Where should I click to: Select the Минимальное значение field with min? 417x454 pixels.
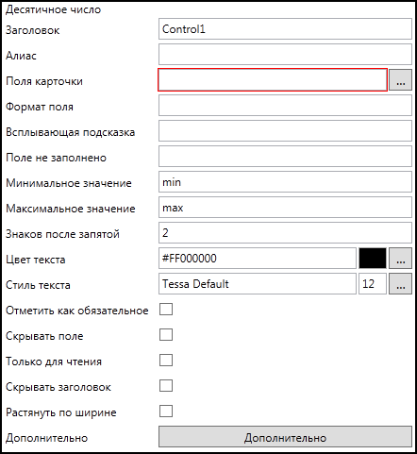(285, 182)
